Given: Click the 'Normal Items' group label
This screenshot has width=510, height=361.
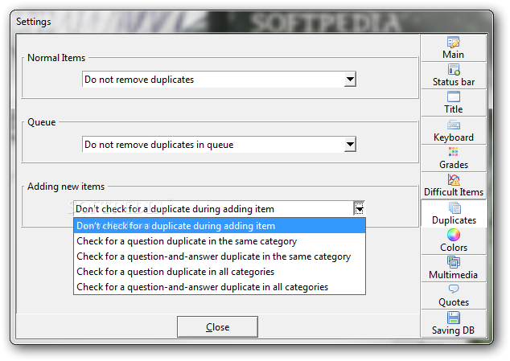Looking at the screenshot, I should click(x=56, y=58).
